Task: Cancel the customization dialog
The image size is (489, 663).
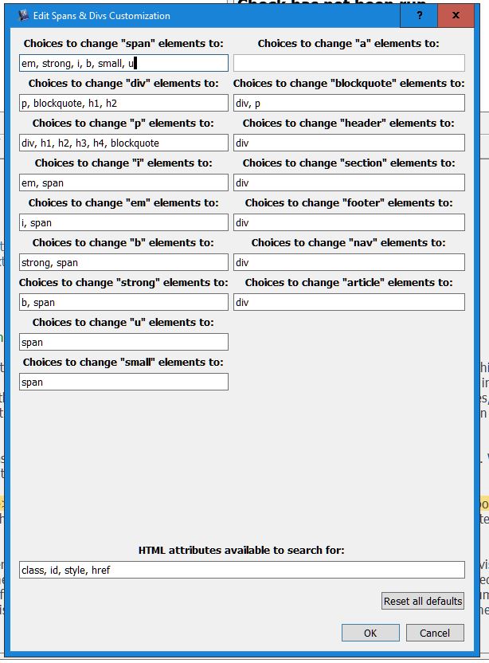Action: [435, 633]
